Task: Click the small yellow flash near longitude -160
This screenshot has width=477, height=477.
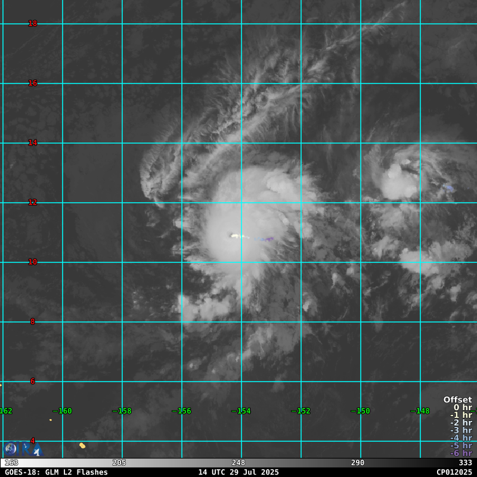Action: [x=51, y=420]
